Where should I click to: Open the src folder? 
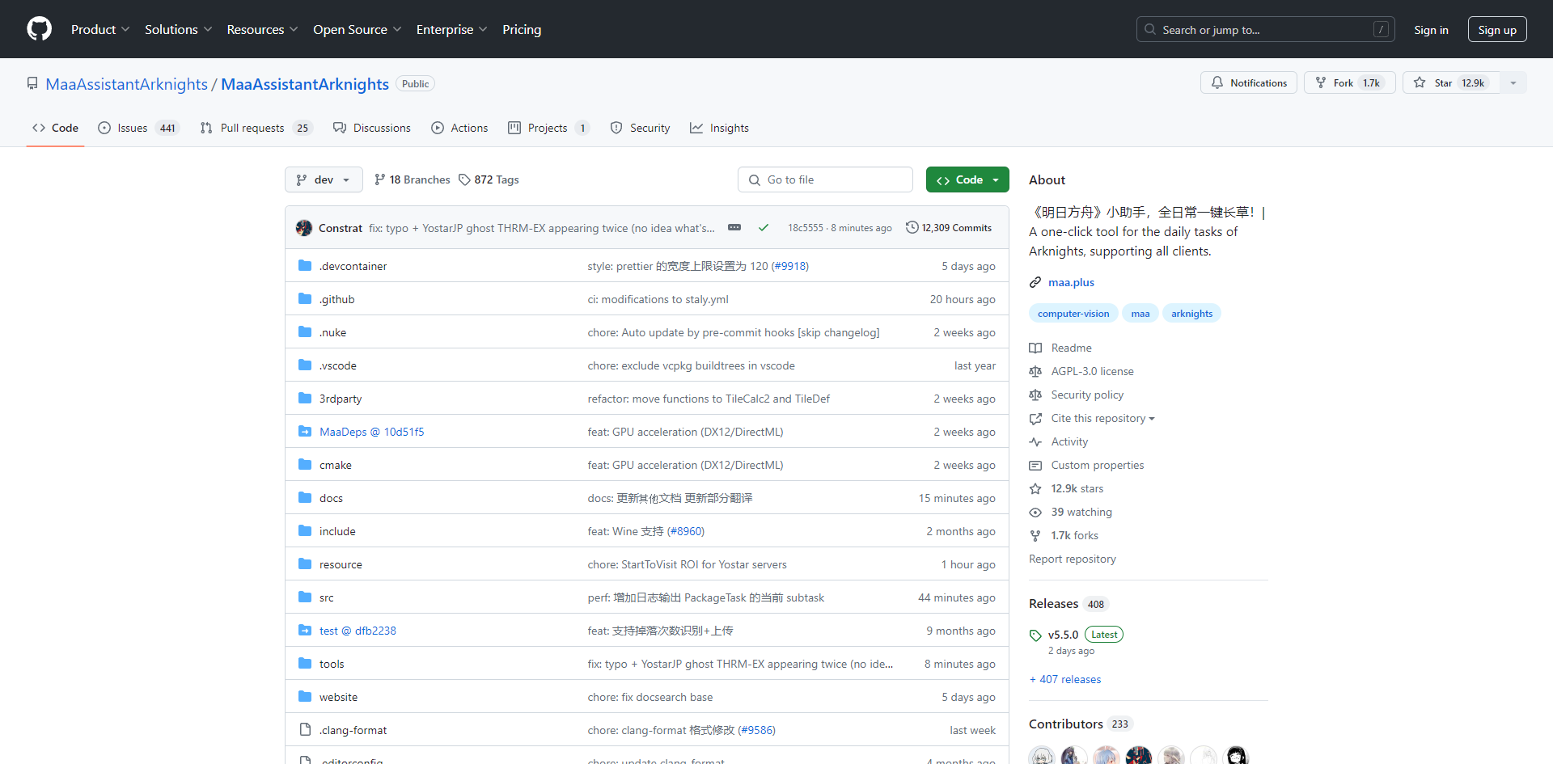(x=326, y=597)
